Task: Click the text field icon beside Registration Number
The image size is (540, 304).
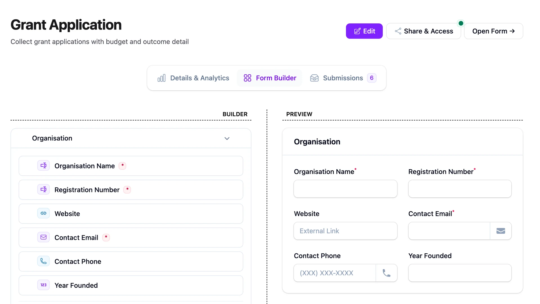Action: click(44, 189)
